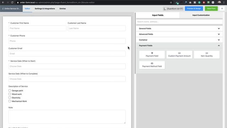Bookmark this page with the star icon
Viewport: 227px width, 128px height.
(171, 2)
